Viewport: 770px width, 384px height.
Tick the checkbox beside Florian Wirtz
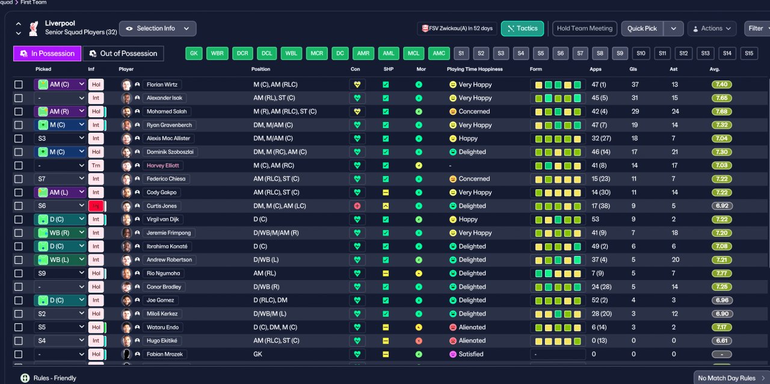(x=19, y=85)
